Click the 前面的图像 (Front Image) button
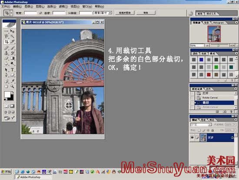Viewport: 239px width, 180px height. [x=125, y=13]
